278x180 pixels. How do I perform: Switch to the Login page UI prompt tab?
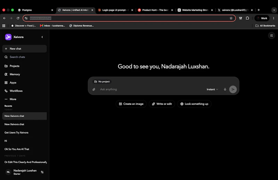(115, 10)
